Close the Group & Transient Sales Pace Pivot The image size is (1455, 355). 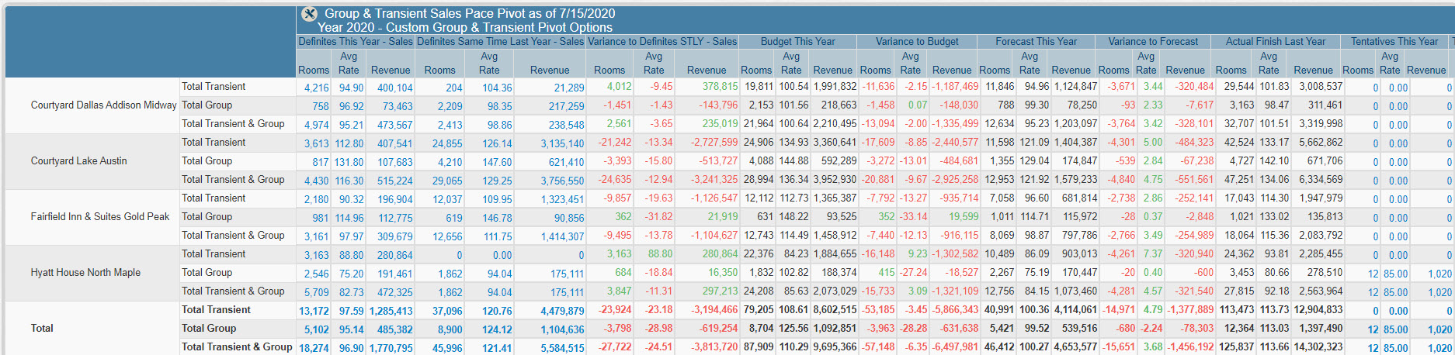click(x=309, y=14)
